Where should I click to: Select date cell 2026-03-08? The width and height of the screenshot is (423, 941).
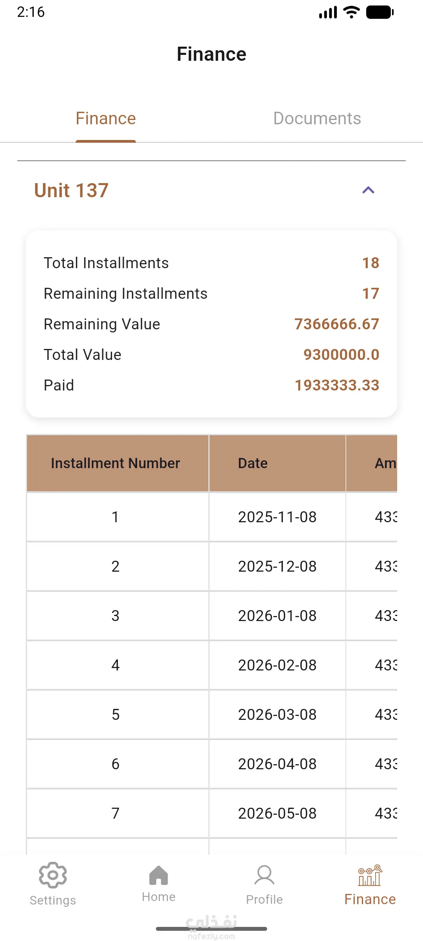[x=277, y=714]
